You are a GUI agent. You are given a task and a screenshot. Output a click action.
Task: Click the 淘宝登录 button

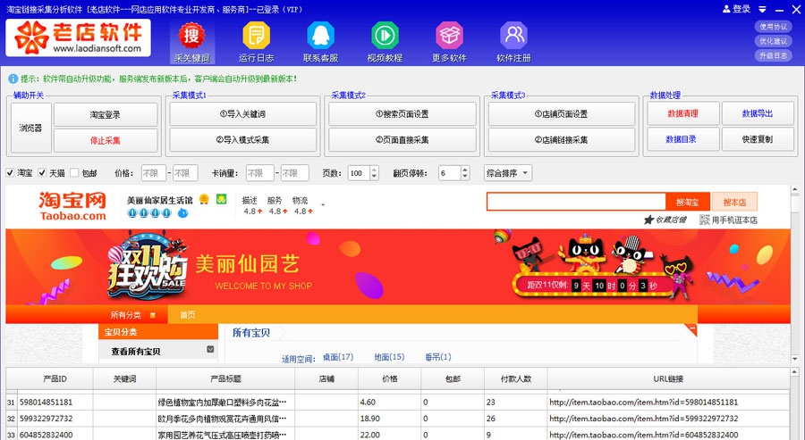tap(106, 115)
